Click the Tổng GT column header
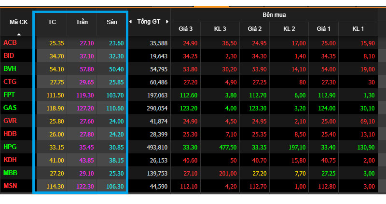Viewport: 386px width, 204px height. [x=149, y=22]
